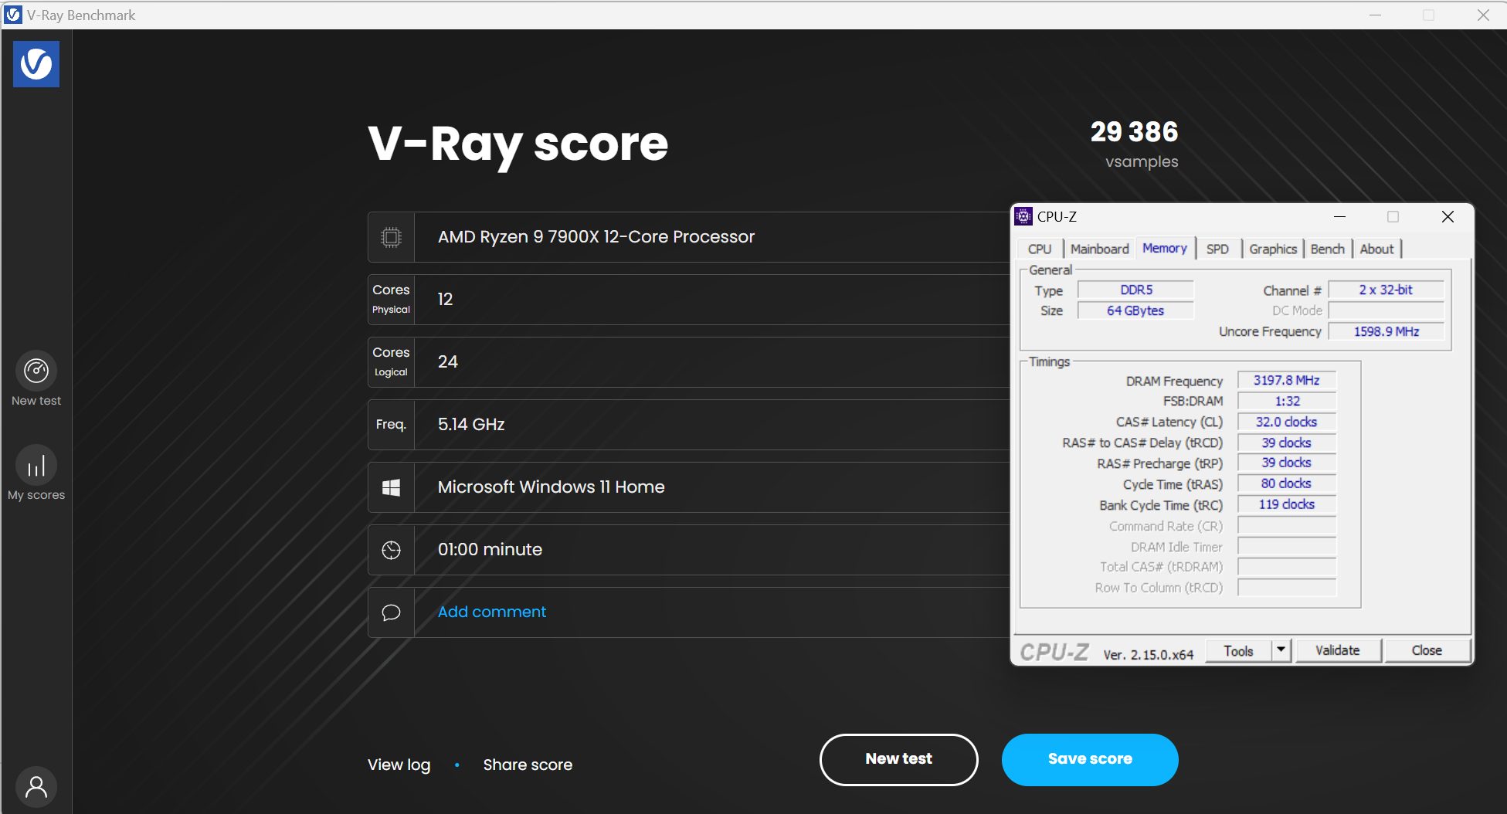Open My scores bar chart icon
The width and height of the screenshot is (1507, 814).
(x=36, y=466)
